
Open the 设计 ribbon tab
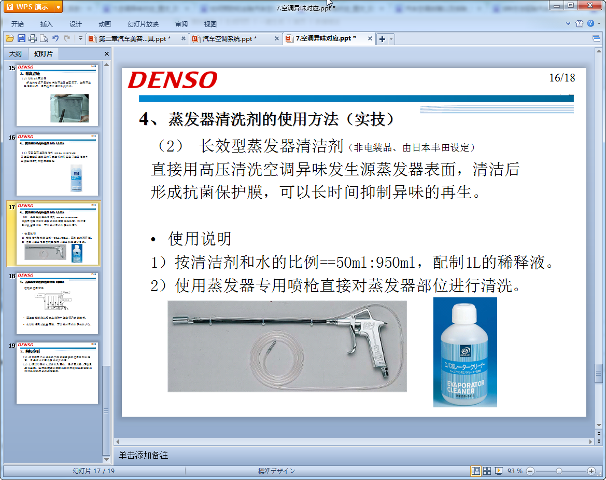pos(75,24)
